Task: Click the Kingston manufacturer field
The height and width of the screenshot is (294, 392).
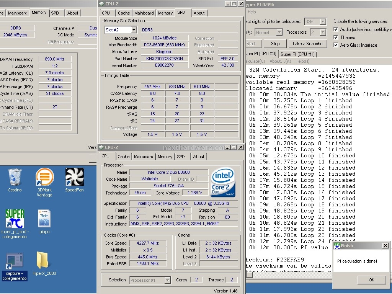Action: click(x=165, y=52)
